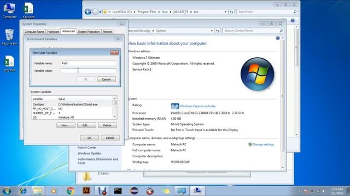Switch to the Computer Name tab
Screen dimensions: 350x196
(x=34, y=32)
